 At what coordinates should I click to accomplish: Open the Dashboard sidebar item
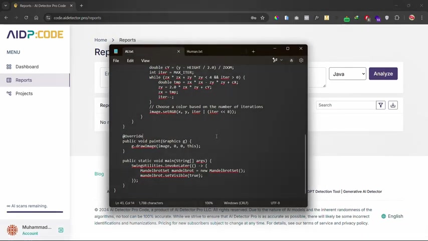[27, 67]
